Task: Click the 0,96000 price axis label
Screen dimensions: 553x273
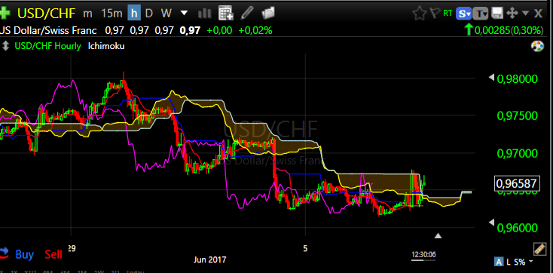Action: pos(518,228)
